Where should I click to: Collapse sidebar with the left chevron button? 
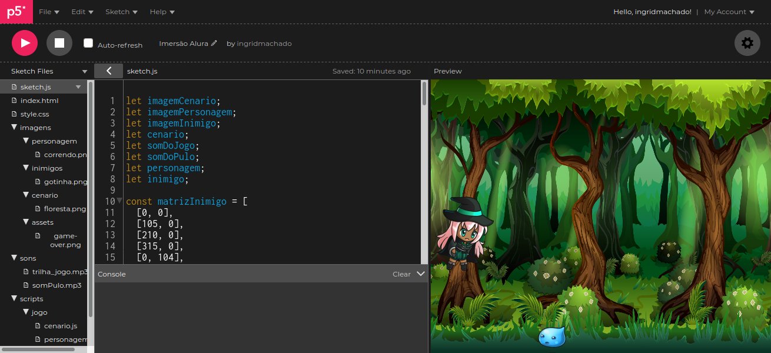(108, 71)
